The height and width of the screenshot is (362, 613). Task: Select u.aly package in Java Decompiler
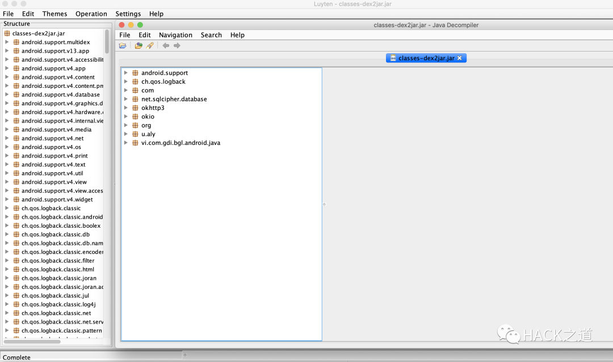(148, 134)
